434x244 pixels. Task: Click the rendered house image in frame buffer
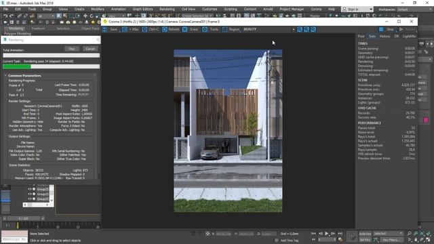click(x=228, y=131)
